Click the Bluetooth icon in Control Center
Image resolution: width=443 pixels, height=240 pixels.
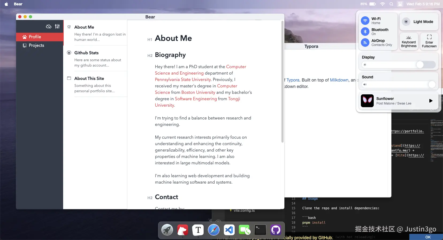click(x=365, y=32)
